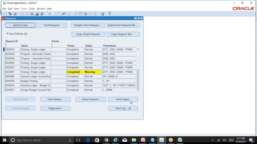Click the question mark Help toolbar icon
Viewport: 257px width, 144px height.
coord(110,14)
